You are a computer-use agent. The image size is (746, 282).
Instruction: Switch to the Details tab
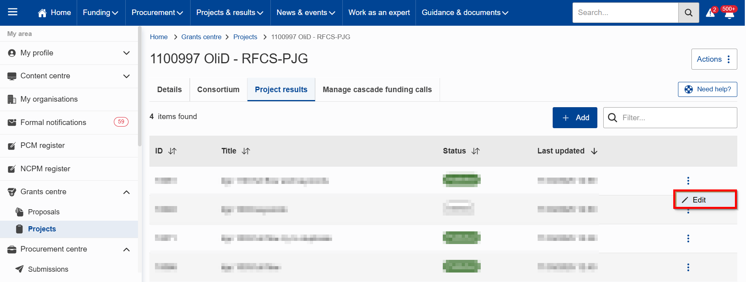click(170, 90)
